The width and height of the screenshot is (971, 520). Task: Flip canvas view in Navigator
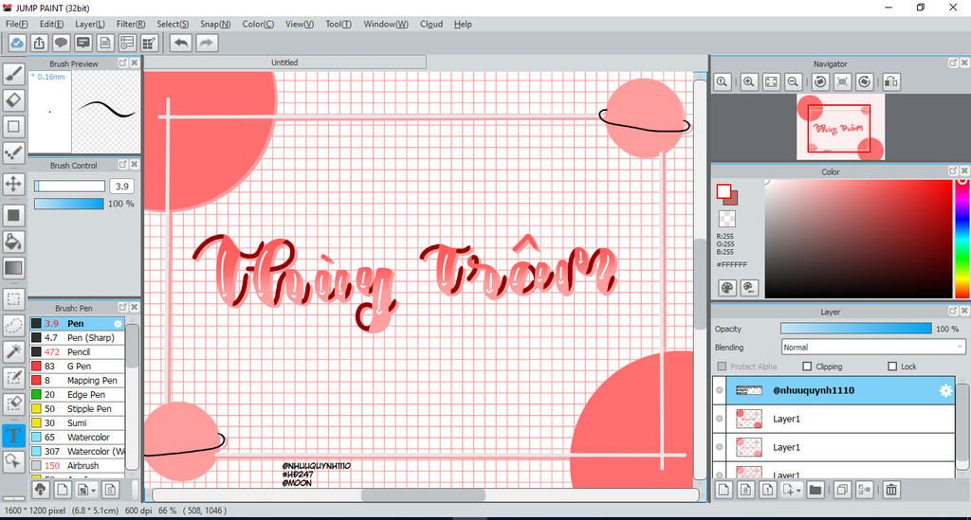click(x=891, y=81)
